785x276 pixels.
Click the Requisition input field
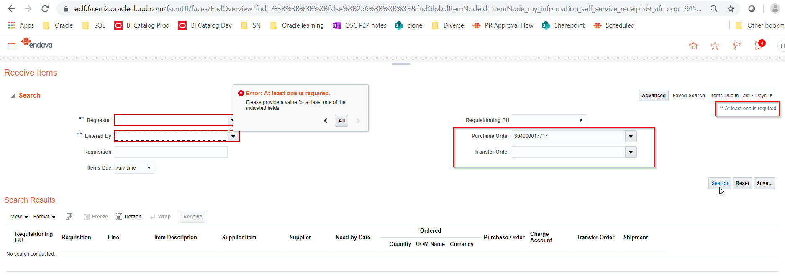point(171,152)
